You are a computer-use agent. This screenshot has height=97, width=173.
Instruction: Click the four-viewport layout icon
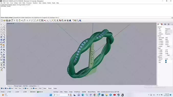coord(42,20)
